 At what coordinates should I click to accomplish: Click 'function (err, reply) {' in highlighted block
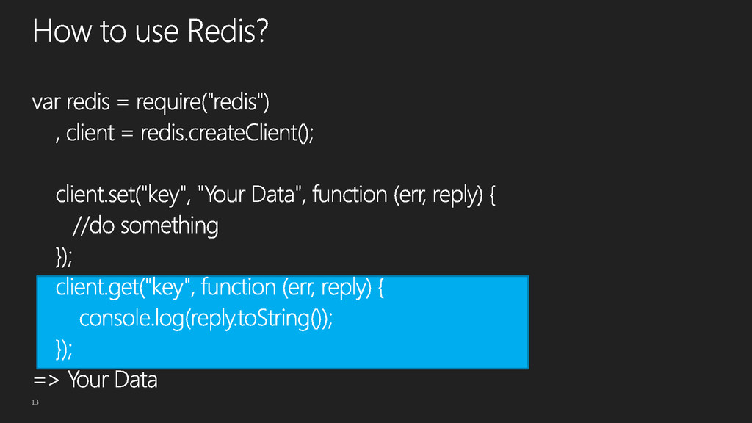292,288
